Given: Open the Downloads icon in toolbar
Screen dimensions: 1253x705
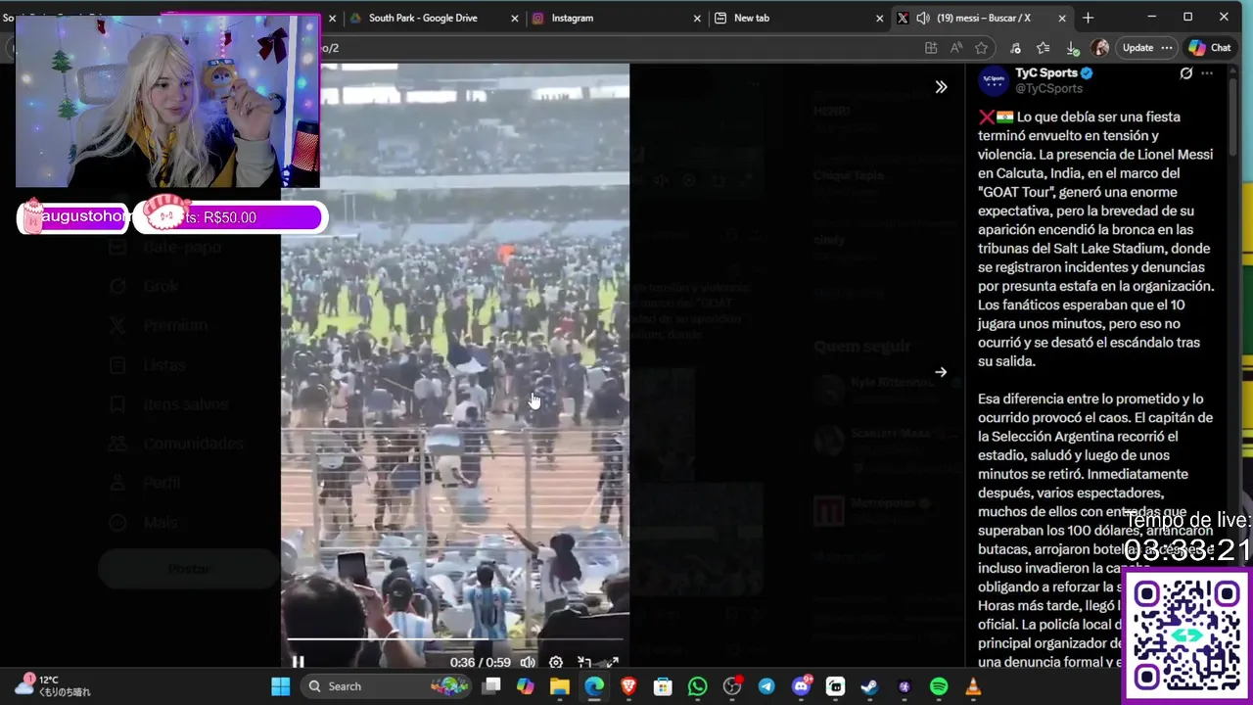Looking at the screenshot, I should [1072, 48].
